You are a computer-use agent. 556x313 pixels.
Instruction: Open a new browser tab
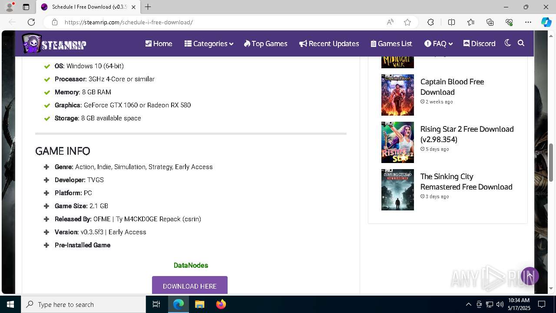(x=148, y=7)
